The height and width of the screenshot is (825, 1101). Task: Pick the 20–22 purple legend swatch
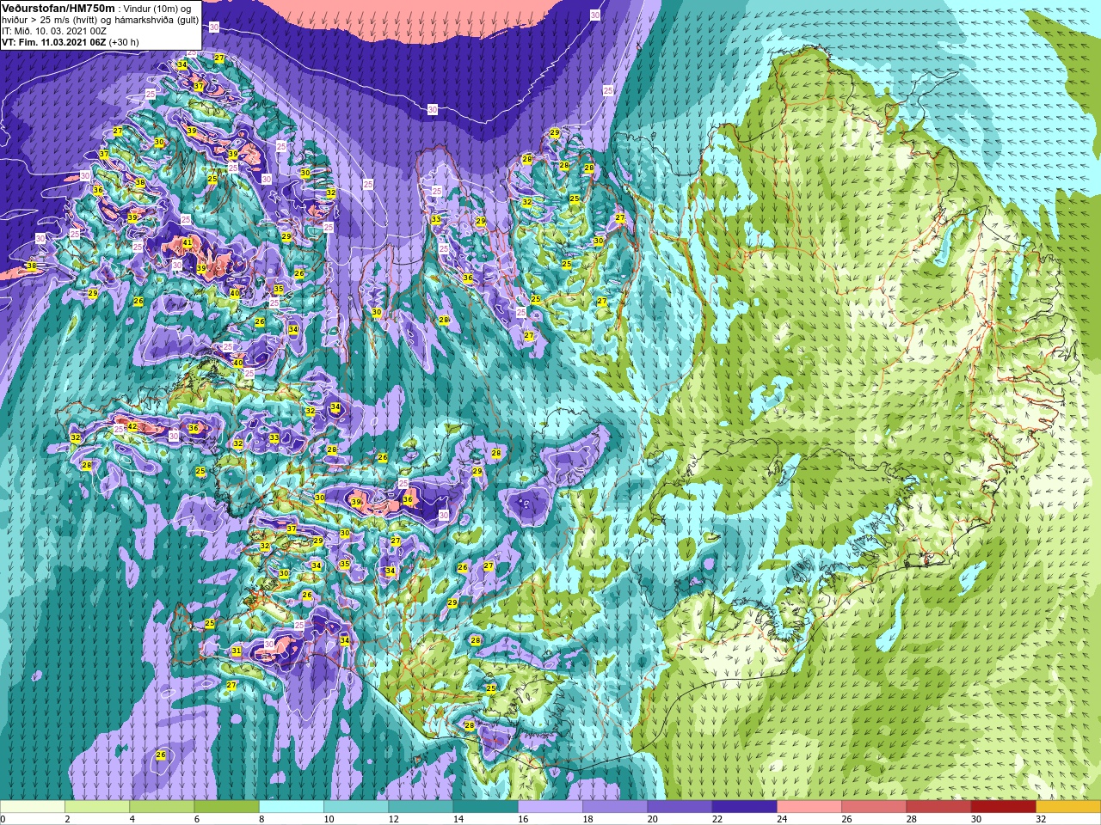pos(680,807)
